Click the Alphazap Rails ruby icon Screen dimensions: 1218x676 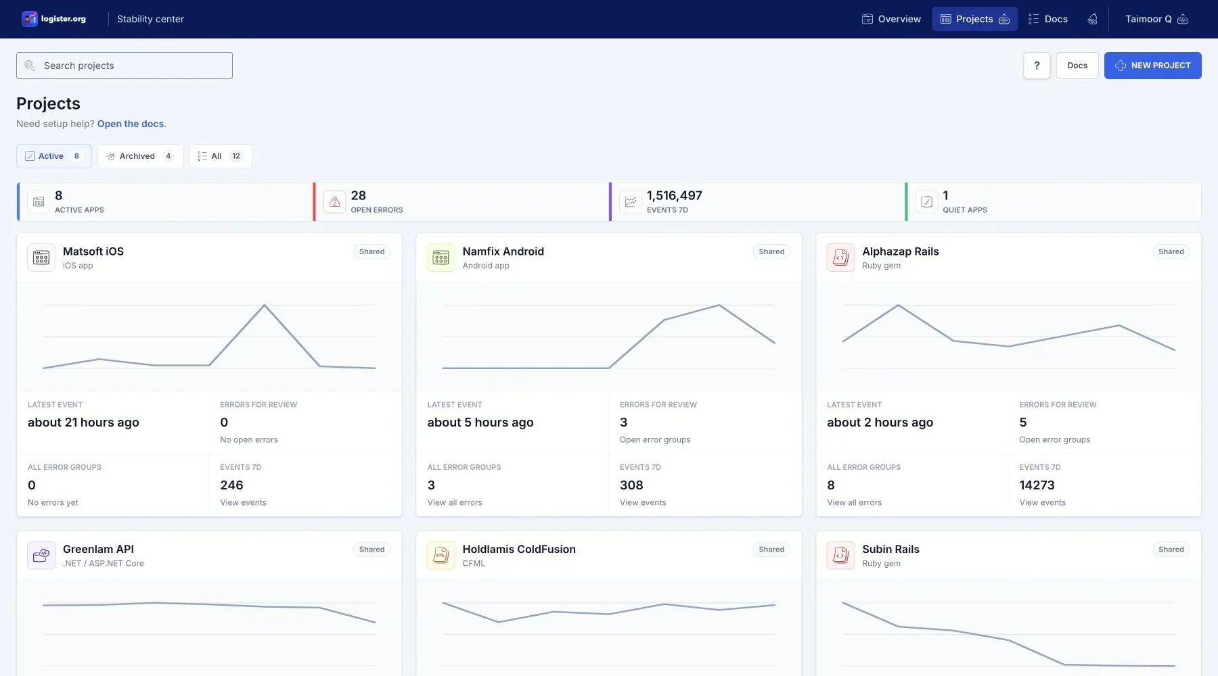840,258
